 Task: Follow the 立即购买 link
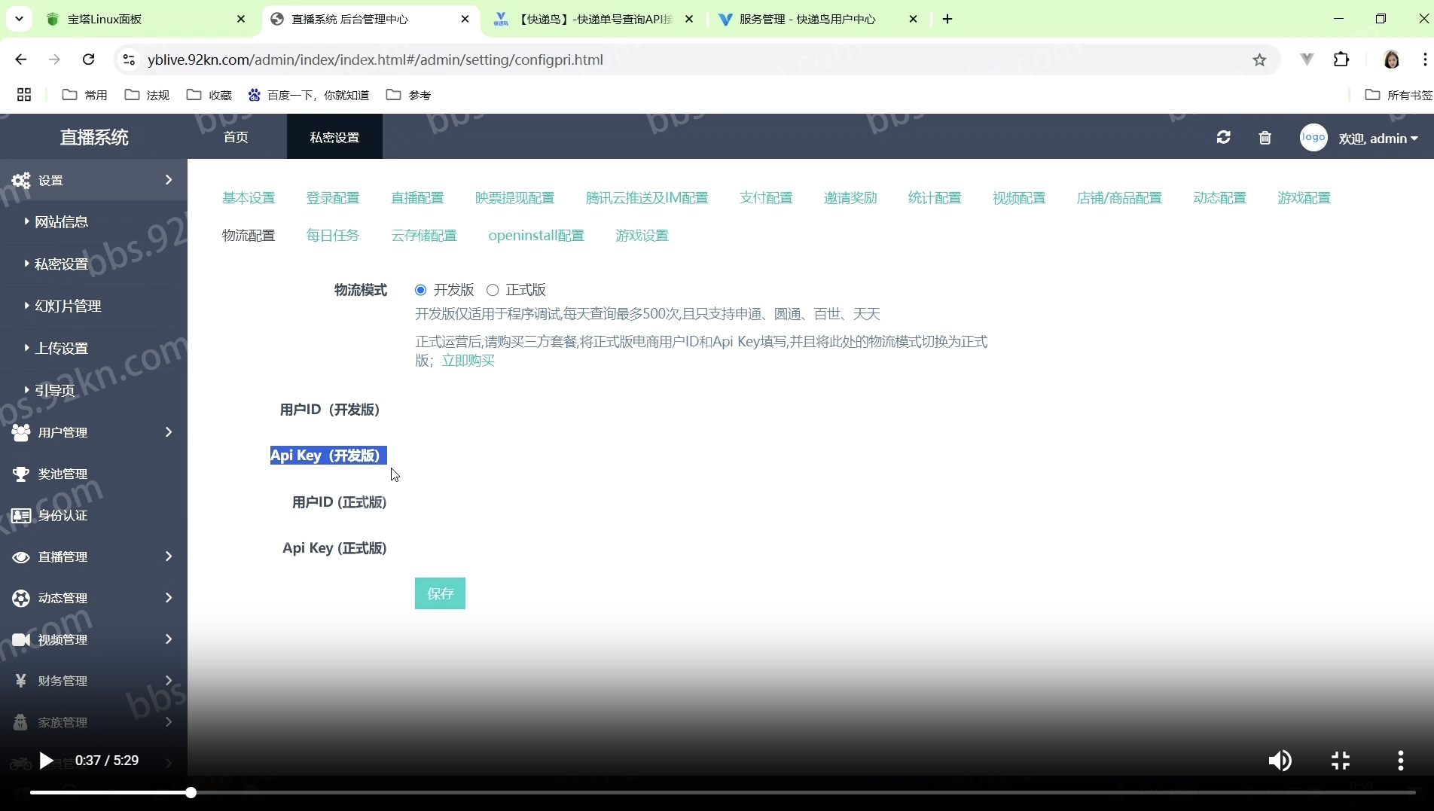[468, 361]
